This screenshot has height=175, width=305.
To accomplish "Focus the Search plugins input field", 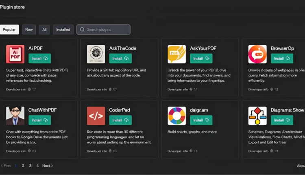I will point(107,30).
